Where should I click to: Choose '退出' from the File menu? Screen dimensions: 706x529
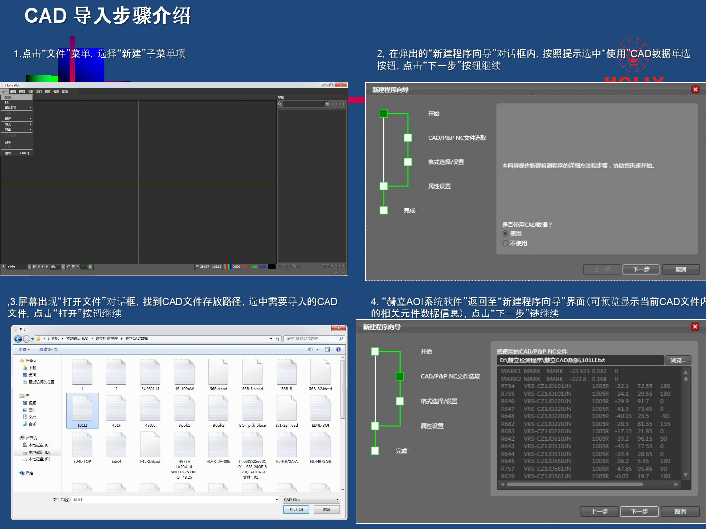pos(17,153)
